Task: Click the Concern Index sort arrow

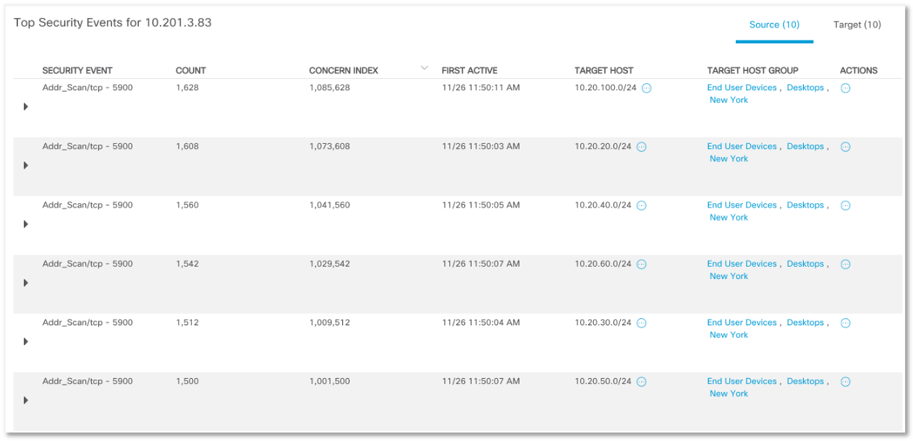Action: (424, 68)
